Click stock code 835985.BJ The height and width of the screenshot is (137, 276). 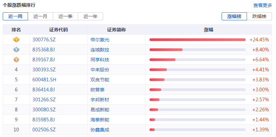click(43, 120)
